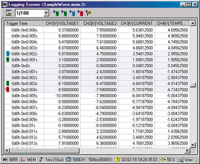Select the CH3[V]:CURRENT column header
200x164 pixels.
pos(136,23)
